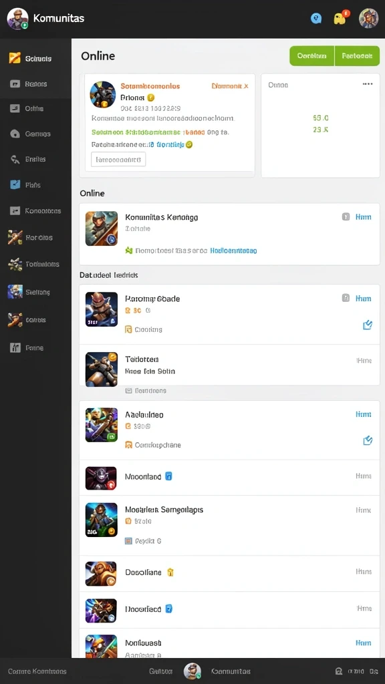Open the three-dot menu on the right summary card
Viewport: 385px width, 684px height.
368,84
